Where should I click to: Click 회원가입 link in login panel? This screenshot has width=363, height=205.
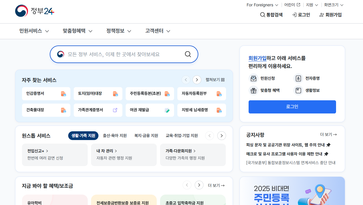click(x=257, y=58)
